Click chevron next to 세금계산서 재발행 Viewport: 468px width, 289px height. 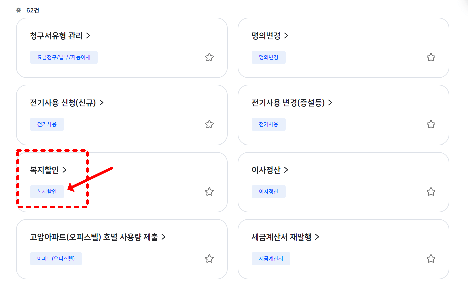pos(318,237)
